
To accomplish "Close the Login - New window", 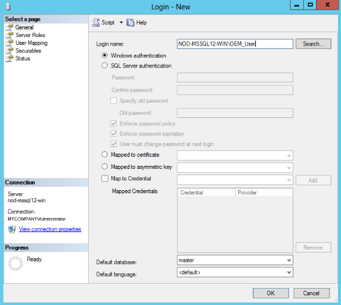I will click(x=327, y=5).
